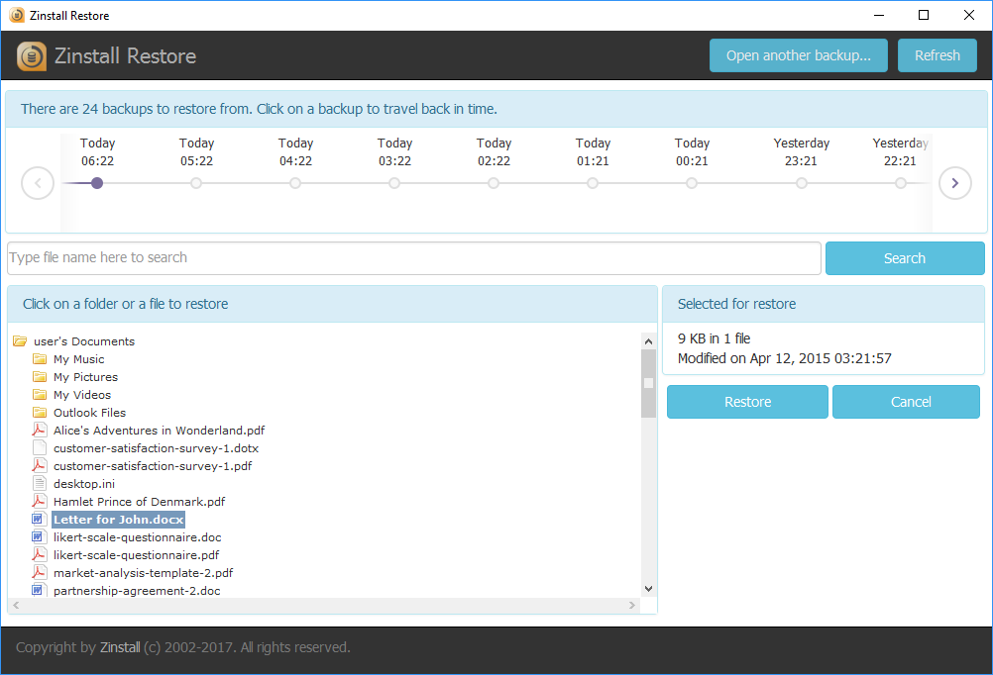This screenshot has width=993, height=675.
Task: Click Word icon of partnership-agreement-2.doc
Action: point(39,590)
